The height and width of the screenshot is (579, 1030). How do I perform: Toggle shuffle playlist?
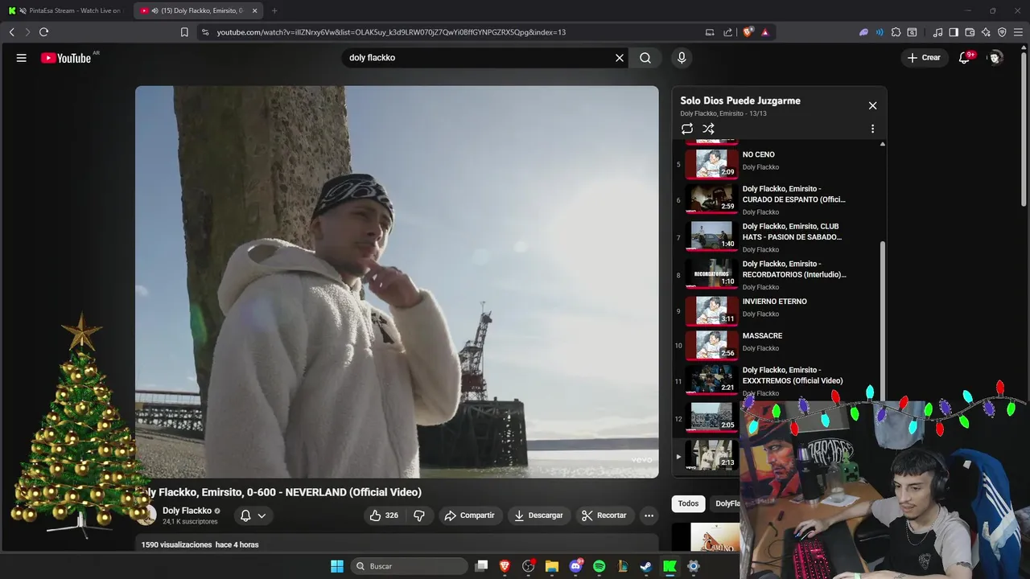(x=708, y=129)
